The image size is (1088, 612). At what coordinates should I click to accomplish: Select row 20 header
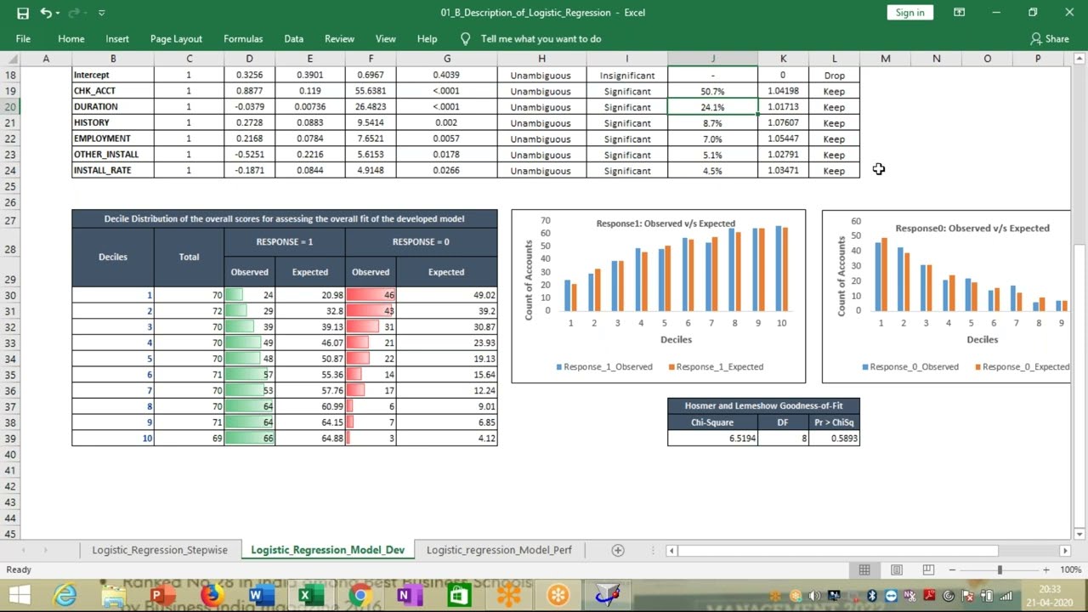point(10,106)
